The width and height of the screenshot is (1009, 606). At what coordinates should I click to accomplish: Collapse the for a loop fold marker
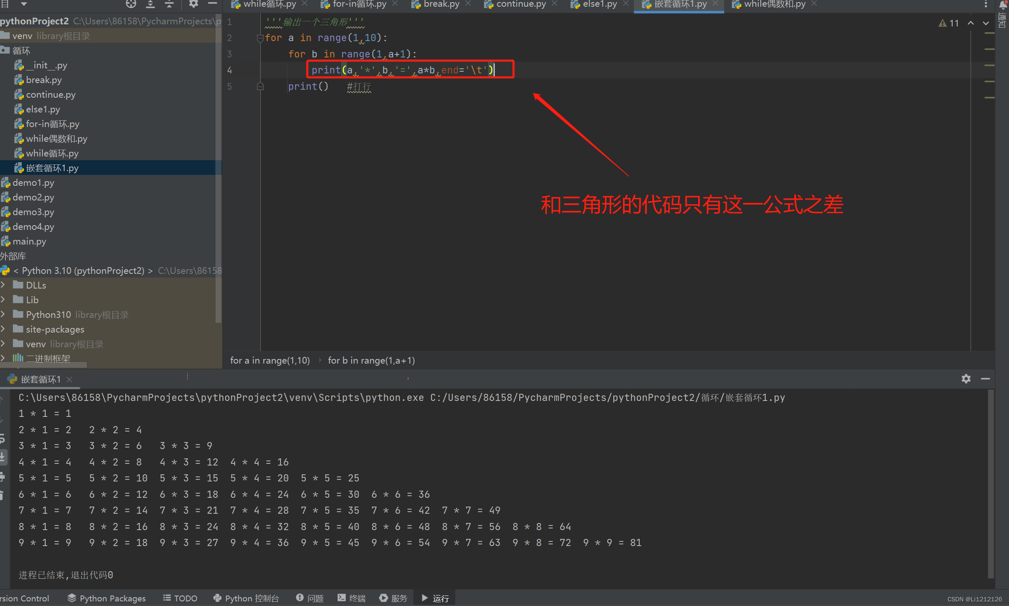coord(260,38)
